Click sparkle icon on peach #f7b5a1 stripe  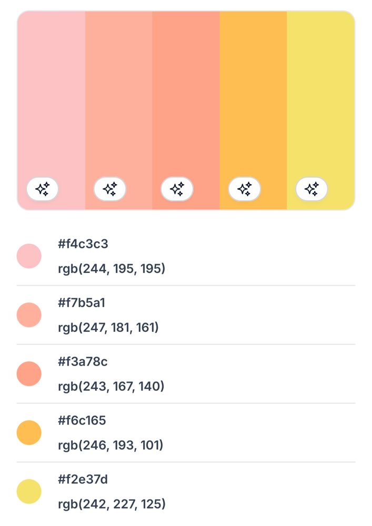click(110, 189)
